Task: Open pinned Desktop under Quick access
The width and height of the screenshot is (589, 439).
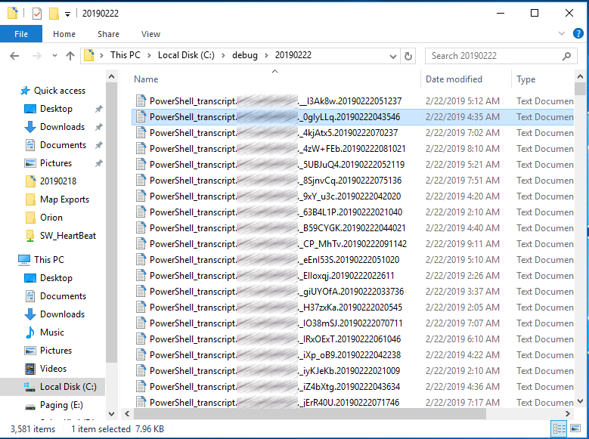Action: [x=56, y=109]
